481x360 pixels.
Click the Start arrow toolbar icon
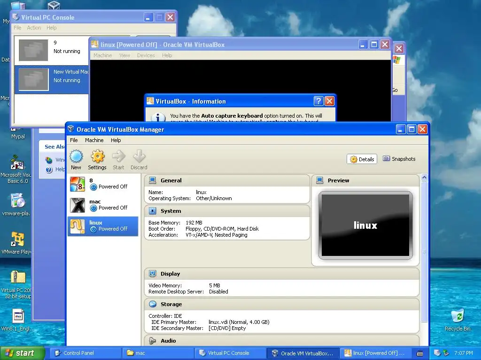[118, 157]
